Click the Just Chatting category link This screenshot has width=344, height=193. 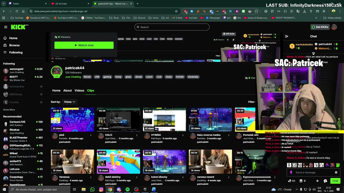point(73,77)
